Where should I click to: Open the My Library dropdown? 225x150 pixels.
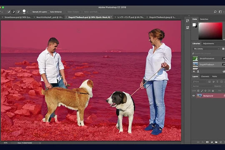[x=206, y=49]
